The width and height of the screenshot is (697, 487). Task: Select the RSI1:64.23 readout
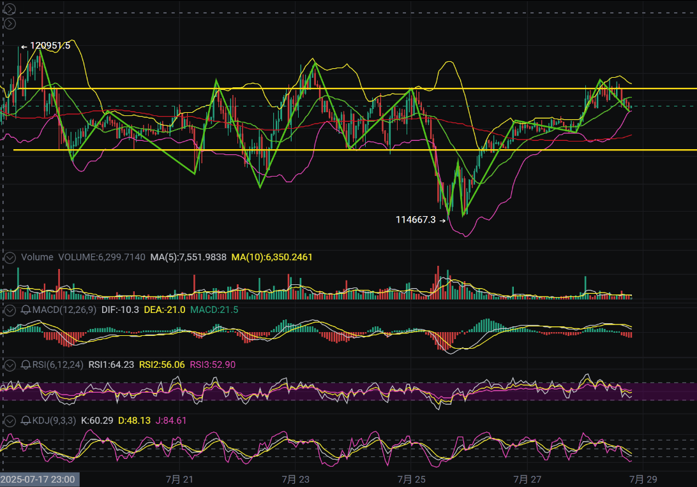click(111, 365)
